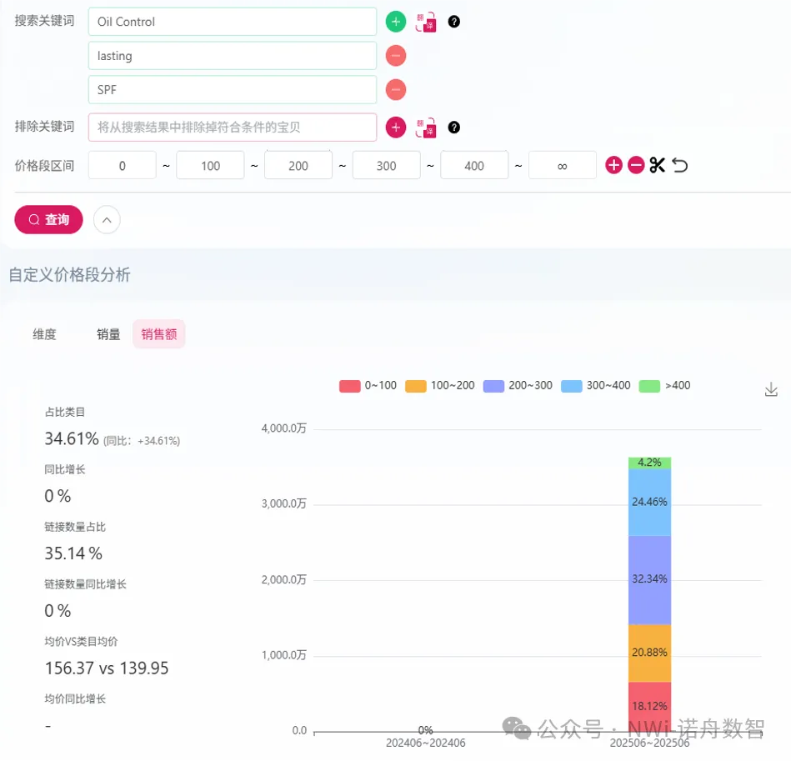The width and height of the screenshot is (791, 761).
Task: Toggle the 200~300 legend series
Action: point(518,386)
